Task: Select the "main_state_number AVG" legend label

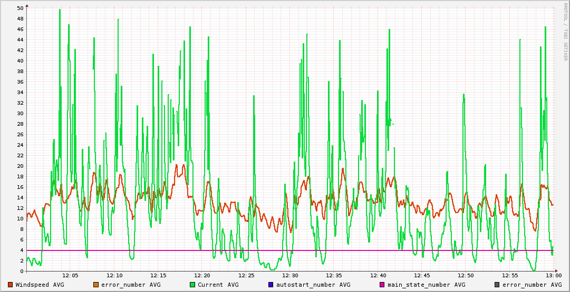Action: [426, 285]
